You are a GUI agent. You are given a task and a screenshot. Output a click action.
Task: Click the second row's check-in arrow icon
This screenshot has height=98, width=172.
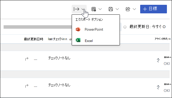[x=27, y=86]
